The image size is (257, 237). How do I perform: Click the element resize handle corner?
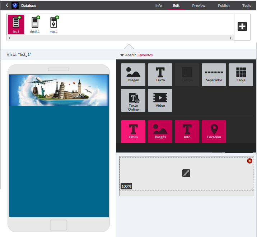pos(252,189)
